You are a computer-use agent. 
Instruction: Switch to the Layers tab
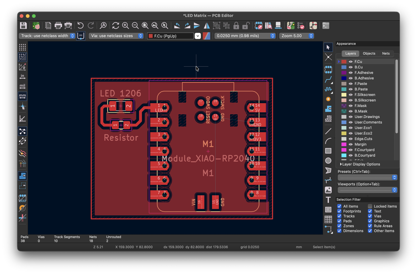[351, 53]
